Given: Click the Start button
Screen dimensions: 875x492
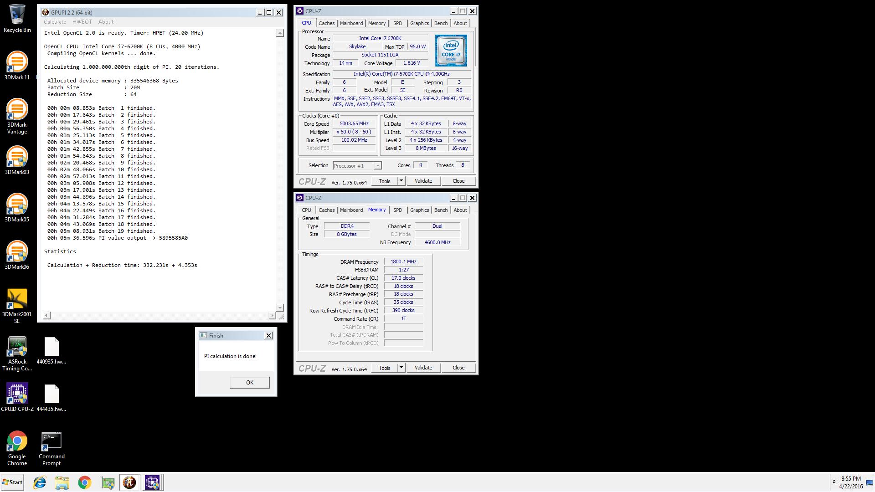Looking at the screenshot, I should (x=12, y=482).
